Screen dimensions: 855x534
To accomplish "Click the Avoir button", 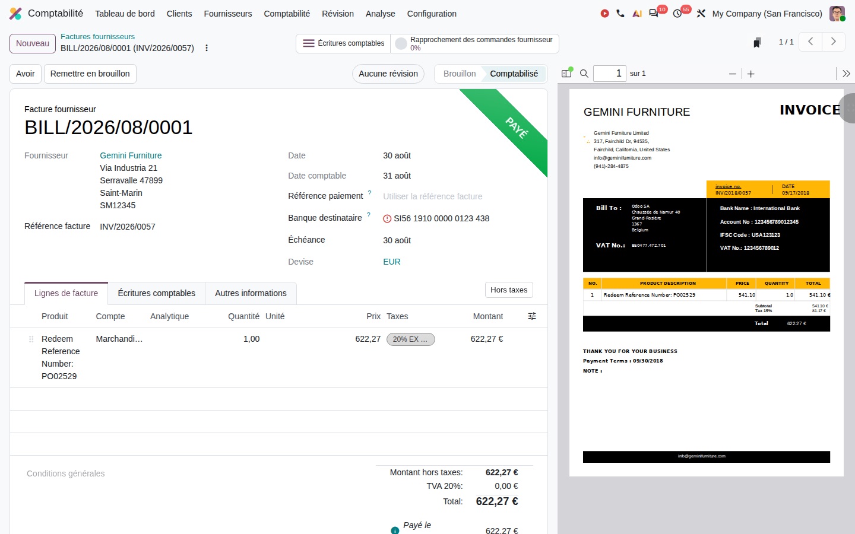I will (x=26, y=74).
